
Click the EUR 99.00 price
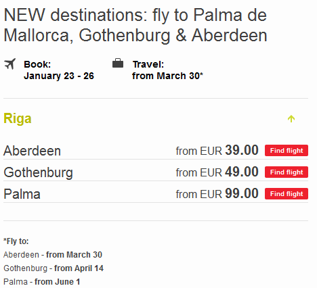pyautogui.click(x=217, y=193)
